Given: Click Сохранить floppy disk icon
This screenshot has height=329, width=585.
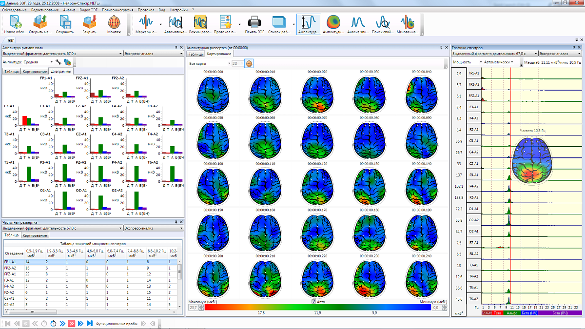Looking at the screenshot, I should (64, 24).
